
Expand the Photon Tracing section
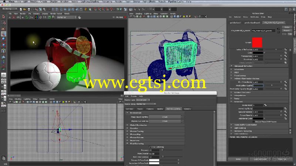[x=127, y=131]
